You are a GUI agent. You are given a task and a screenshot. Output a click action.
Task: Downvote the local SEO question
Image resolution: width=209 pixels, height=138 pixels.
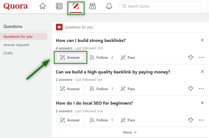[x=190, y=120]
